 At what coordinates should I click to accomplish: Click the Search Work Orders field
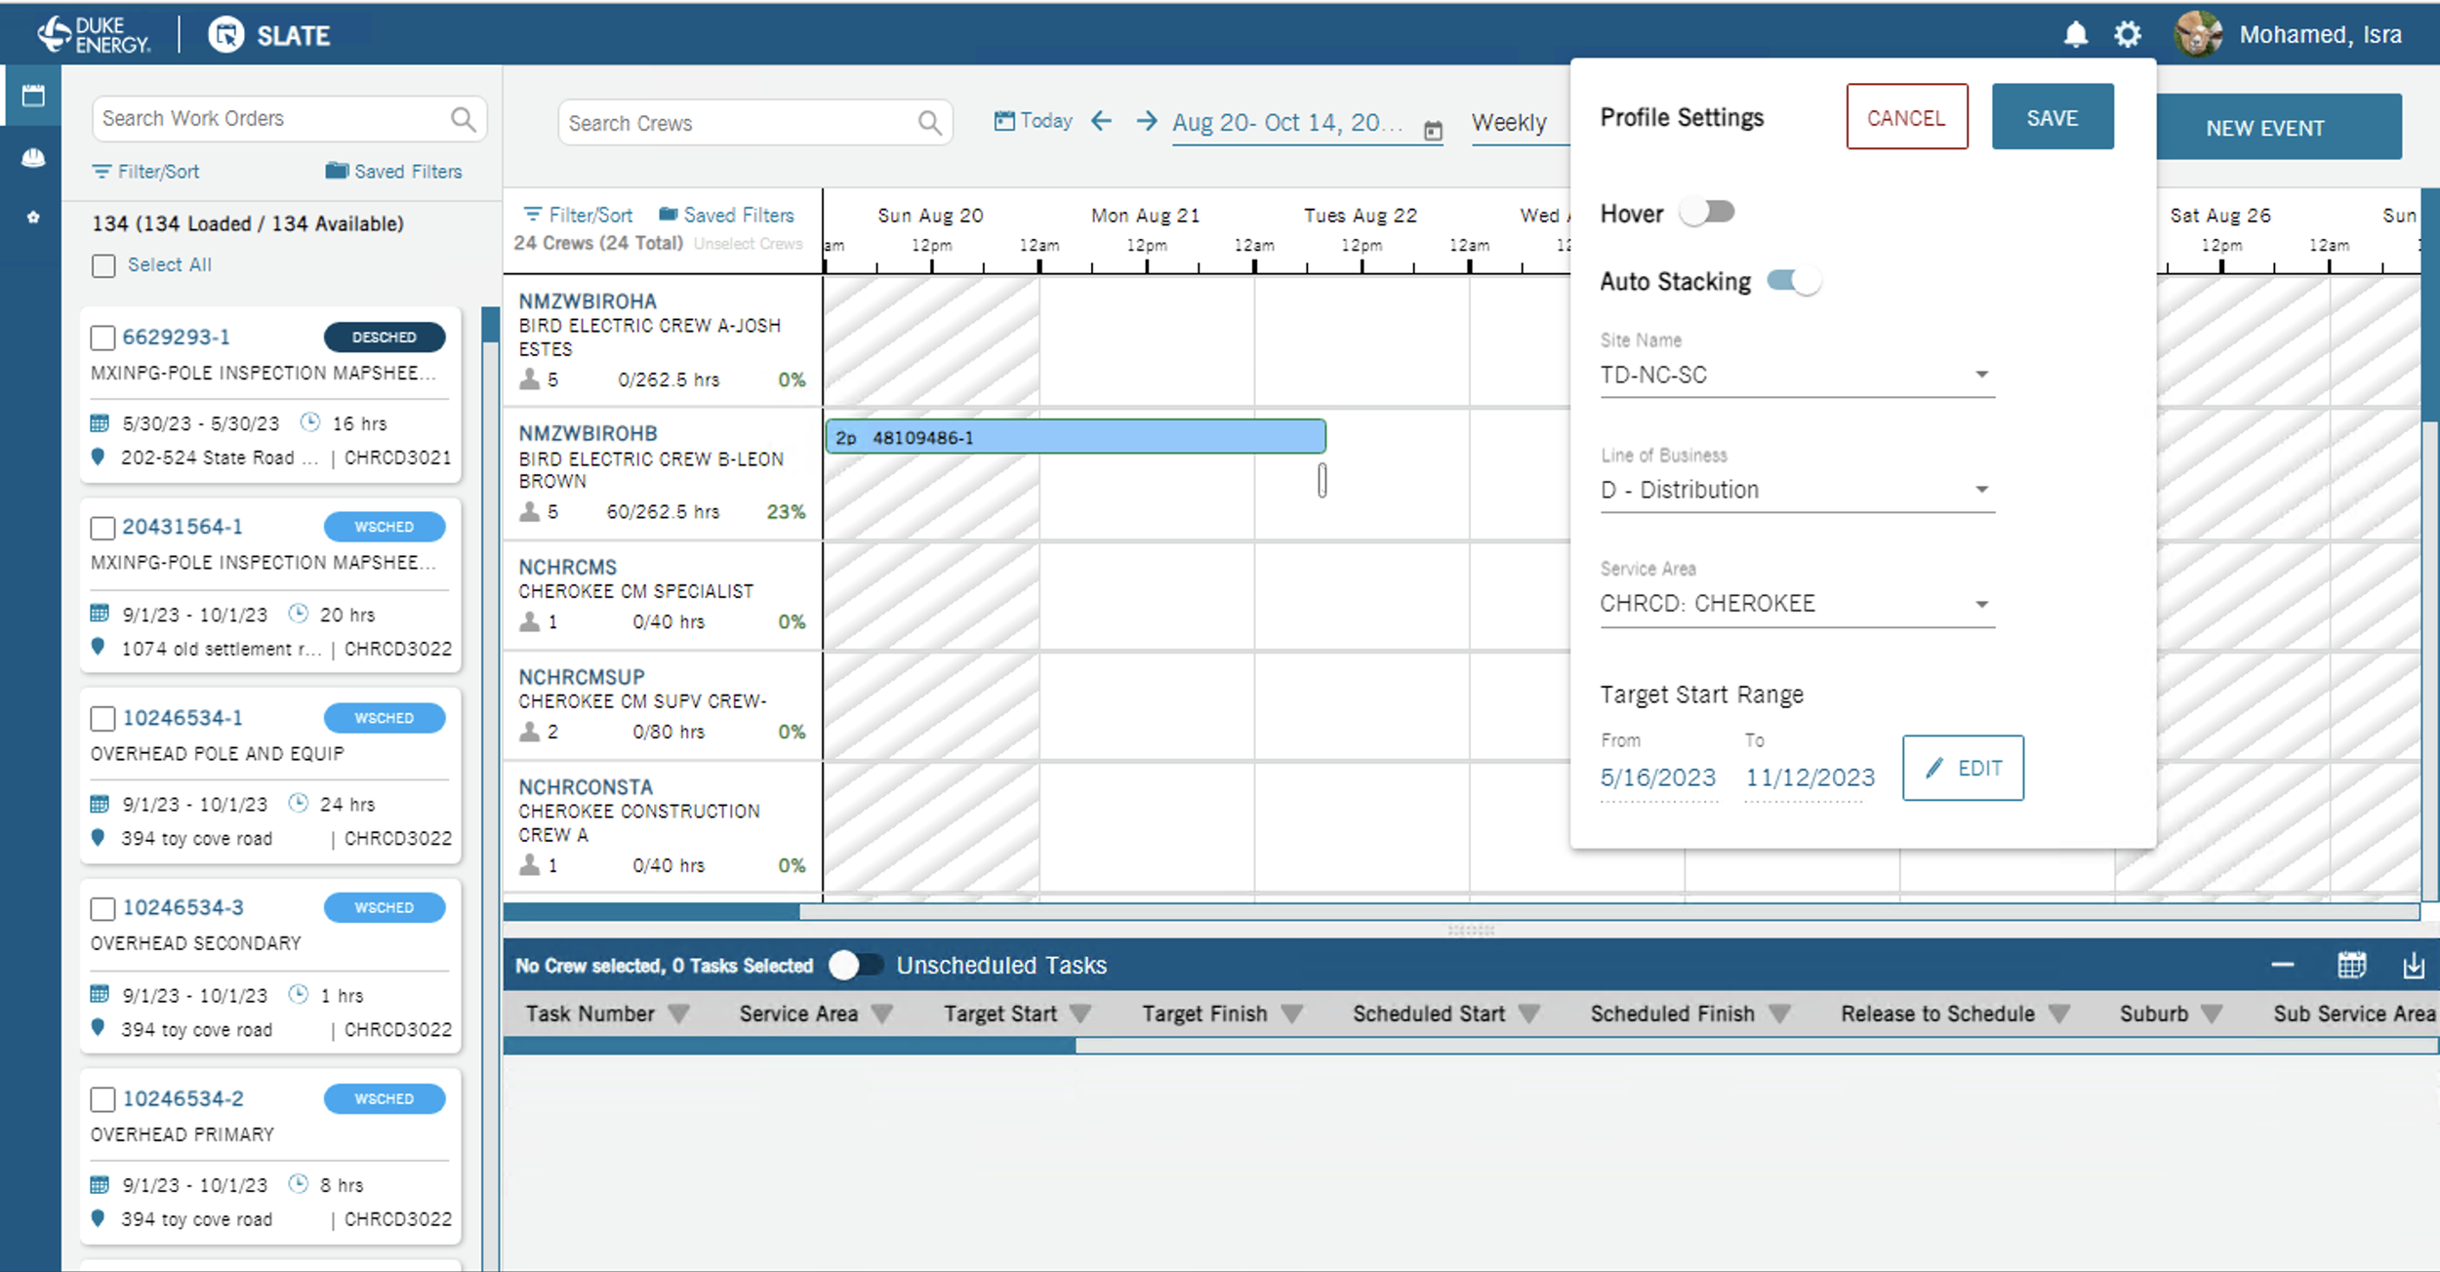(268, 119)
